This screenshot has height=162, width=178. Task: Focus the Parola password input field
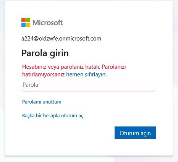tap(89, 85)
